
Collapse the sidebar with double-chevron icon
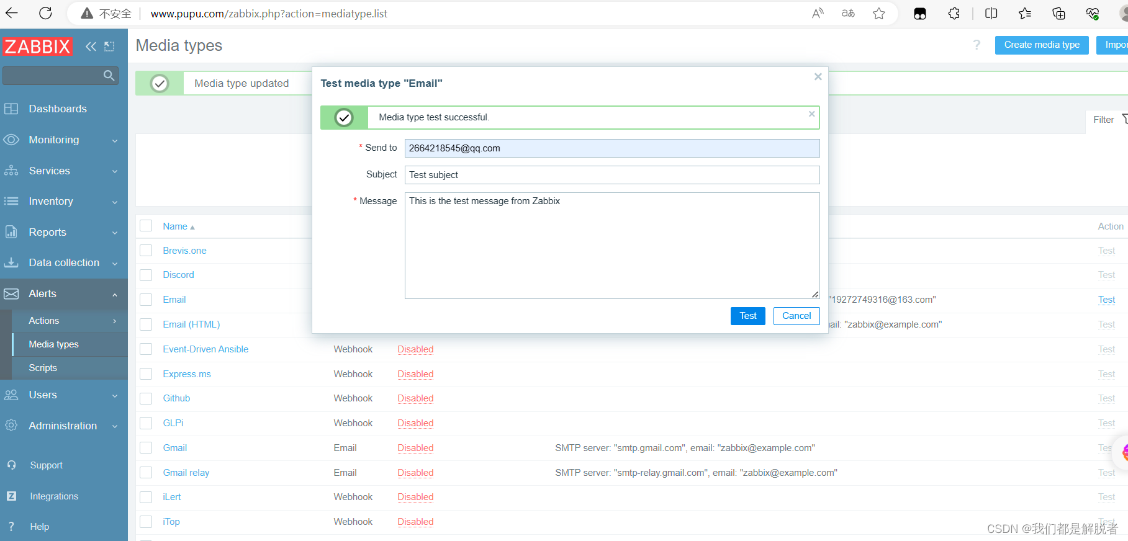pos(91,47)
